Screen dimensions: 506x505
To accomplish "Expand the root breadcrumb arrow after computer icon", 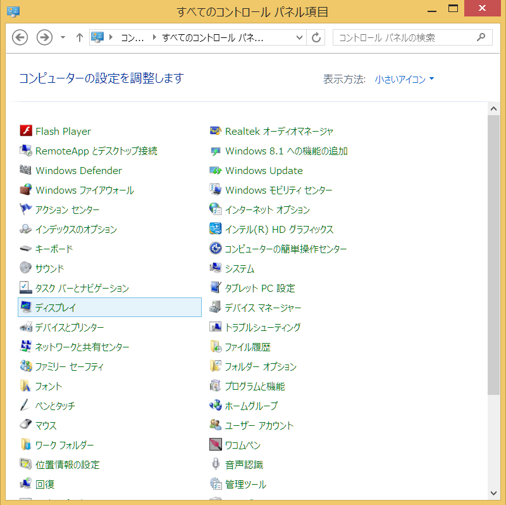I will pos(111,37).
